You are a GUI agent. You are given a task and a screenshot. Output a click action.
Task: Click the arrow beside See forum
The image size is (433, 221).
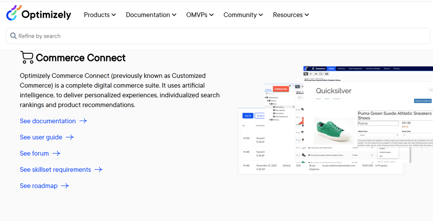(x=56, y=153)
